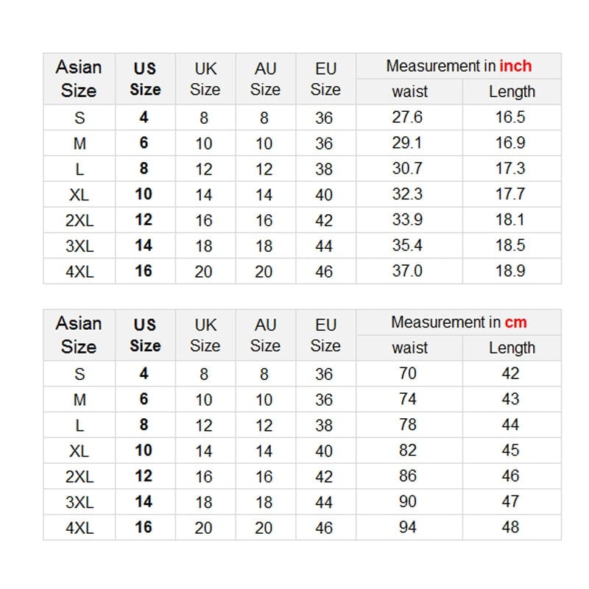
Task: Click the 29.1 waist measurement
Action: click(x=407, y=144)
